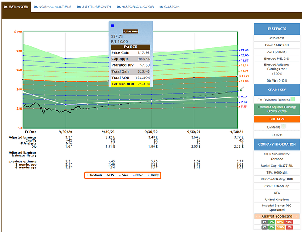Click 100% orange scorecard badge
Viewport: 302px width, 232px height.
(x=280, y=227)
